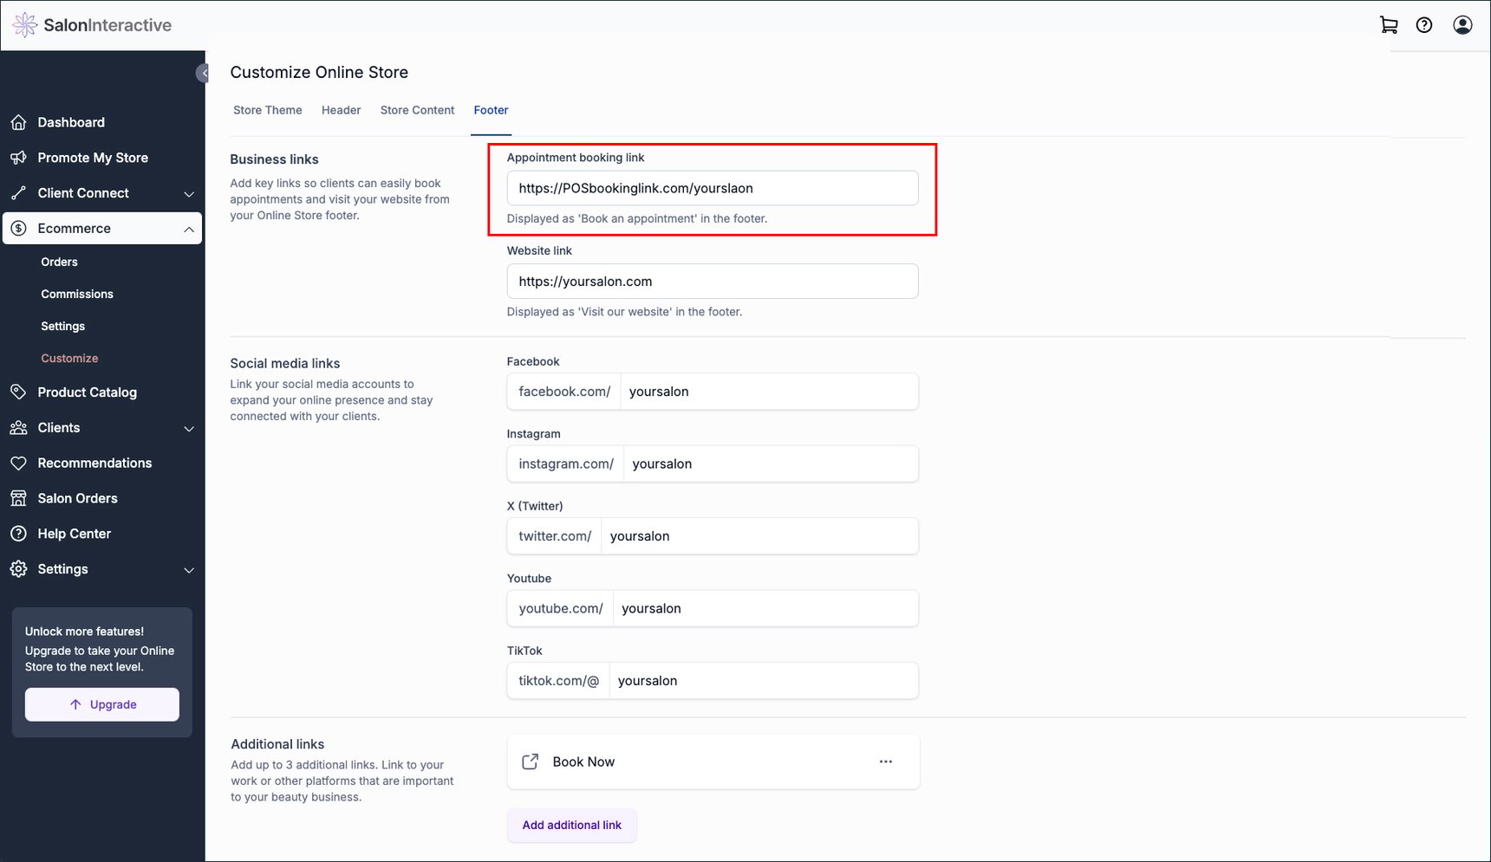Expand the Client Connect section

coord(189,194)
